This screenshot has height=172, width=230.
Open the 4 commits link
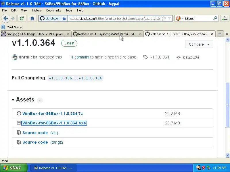[x=80, y=57]
